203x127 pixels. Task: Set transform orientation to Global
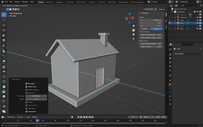coord(145,29)
